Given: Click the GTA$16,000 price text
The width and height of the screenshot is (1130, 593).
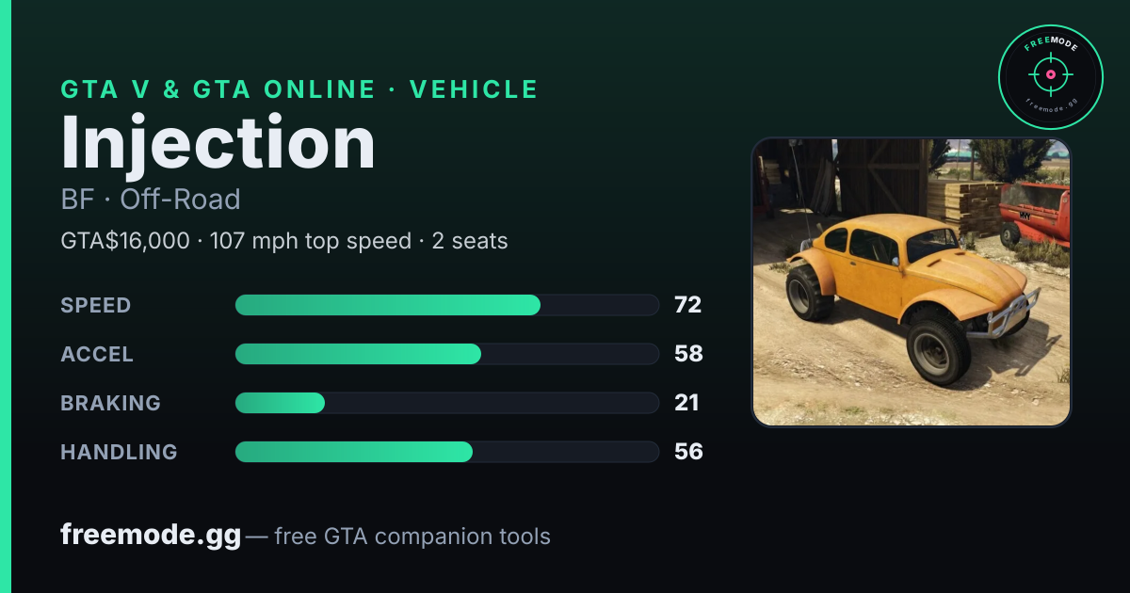Looking at the screenshot, I should pyautogui.click(x=125, y=242).
